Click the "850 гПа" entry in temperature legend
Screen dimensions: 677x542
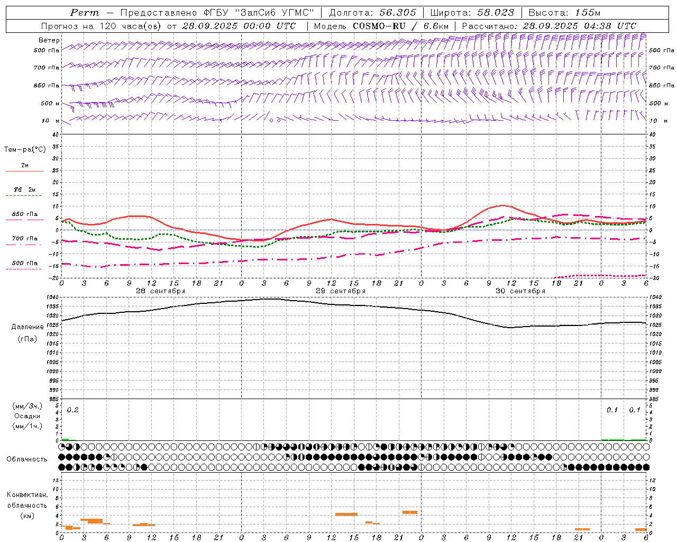25,214
